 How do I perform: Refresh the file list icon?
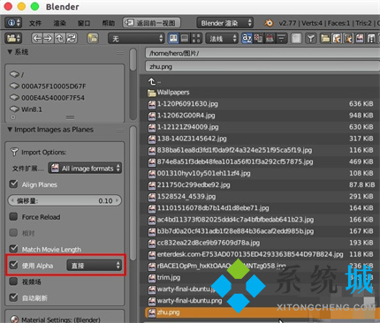(x=71, y=38)
